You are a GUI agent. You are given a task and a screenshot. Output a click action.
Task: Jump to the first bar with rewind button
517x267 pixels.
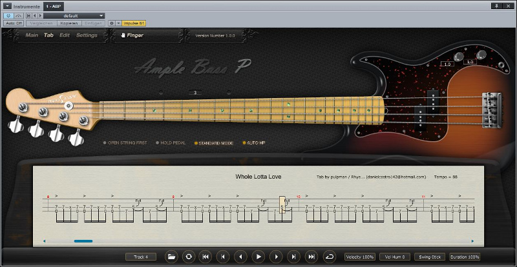pos(206,257)
